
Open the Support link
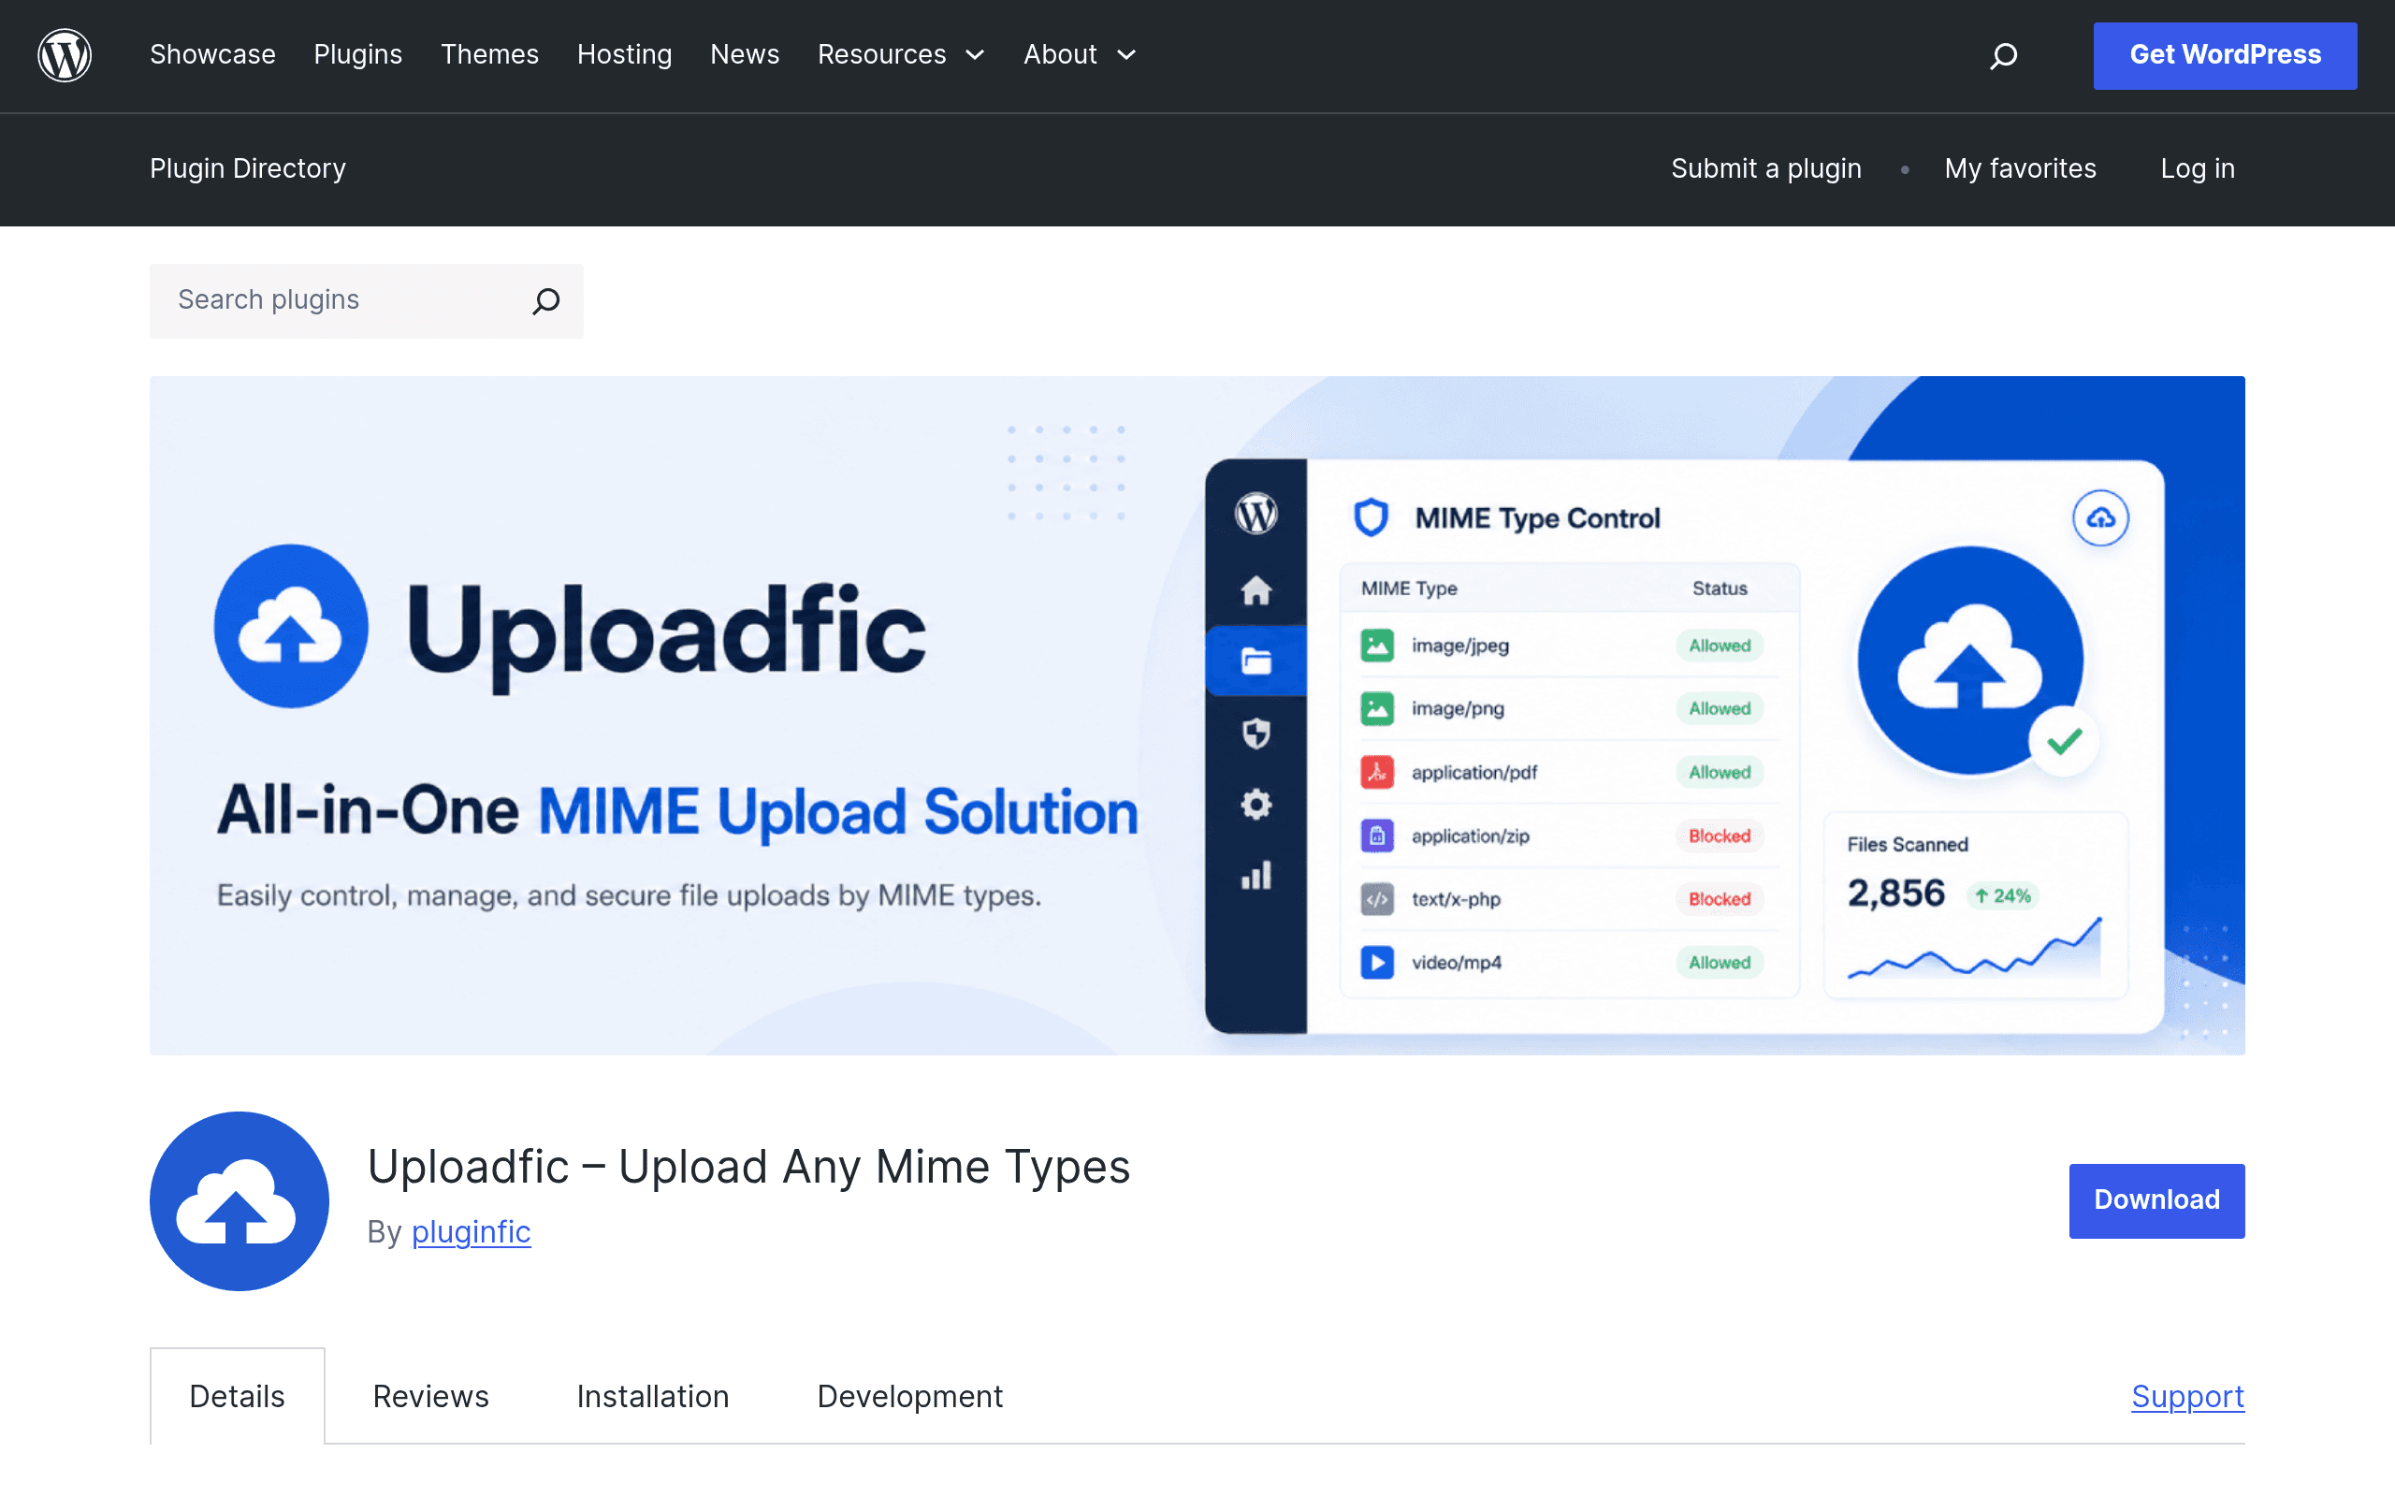tap(2188, 1396)
